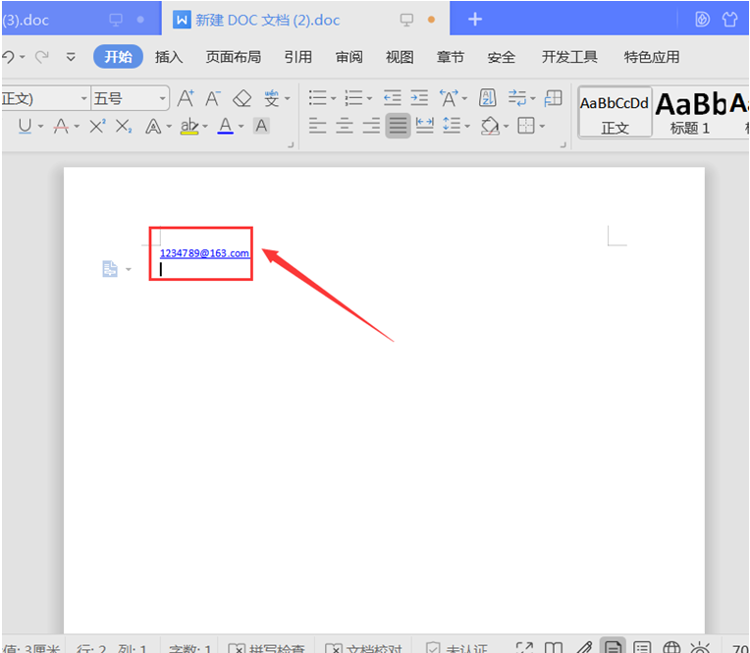Screen dimensions: 750x653
Task: Click the skin (T-shirt) icon in title bar
Action: 730,19
